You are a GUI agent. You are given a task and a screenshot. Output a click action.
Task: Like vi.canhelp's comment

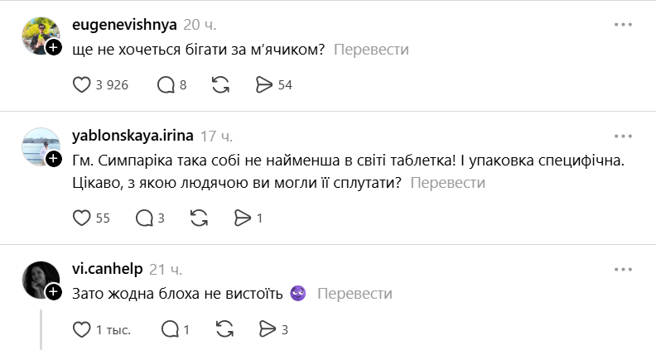(82, 329)
